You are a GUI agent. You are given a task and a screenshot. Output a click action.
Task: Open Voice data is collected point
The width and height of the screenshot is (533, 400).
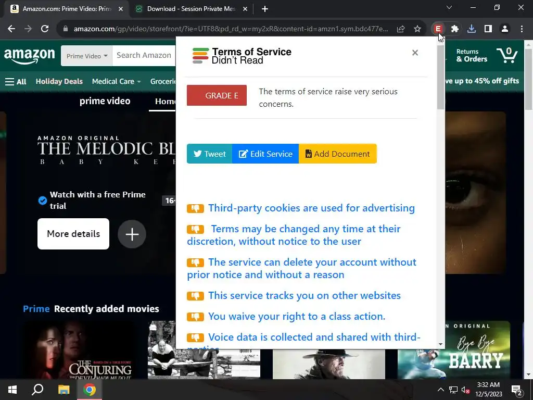314,337
